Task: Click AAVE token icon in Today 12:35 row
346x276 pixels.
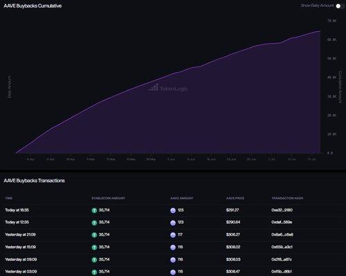Action: (173, 223)
